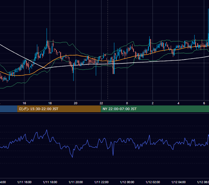Click hour label 2 on the price chart axis

pos(153,103)
